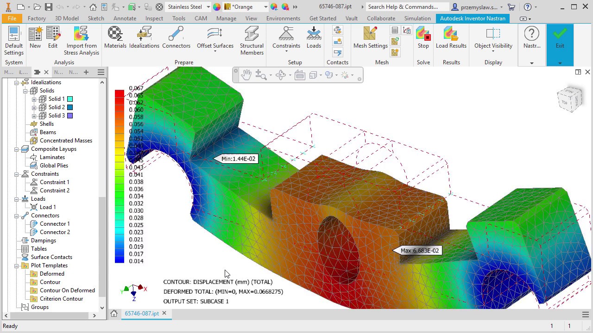Screen dimensions: 593x333
Task: Click the Home view icon
Action: (93, 7)
